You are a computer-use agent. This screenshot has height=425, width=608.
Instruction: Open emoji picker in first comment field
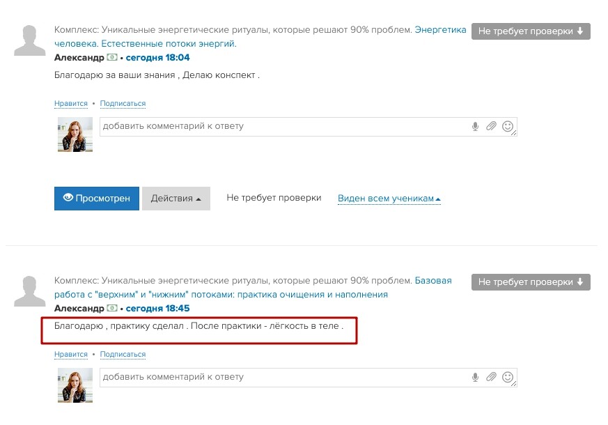tap(508, 126)
